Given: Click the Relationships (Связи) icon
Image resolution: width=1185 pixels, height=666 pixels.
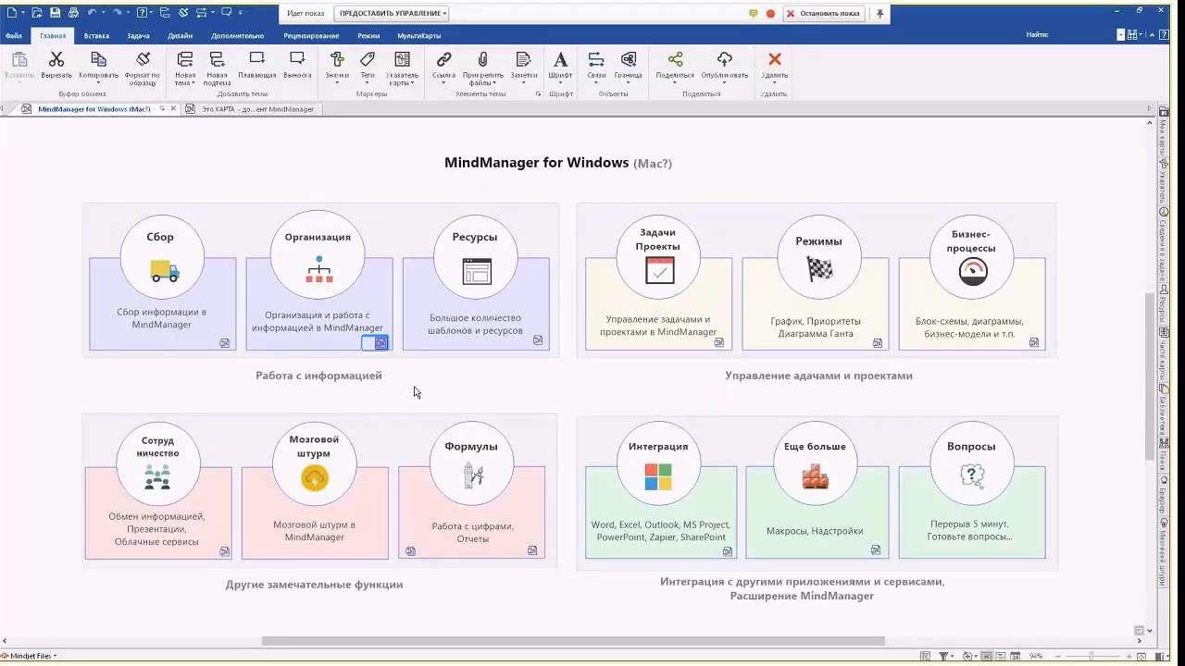Looking at the screenshot, I should coord(595,60).
